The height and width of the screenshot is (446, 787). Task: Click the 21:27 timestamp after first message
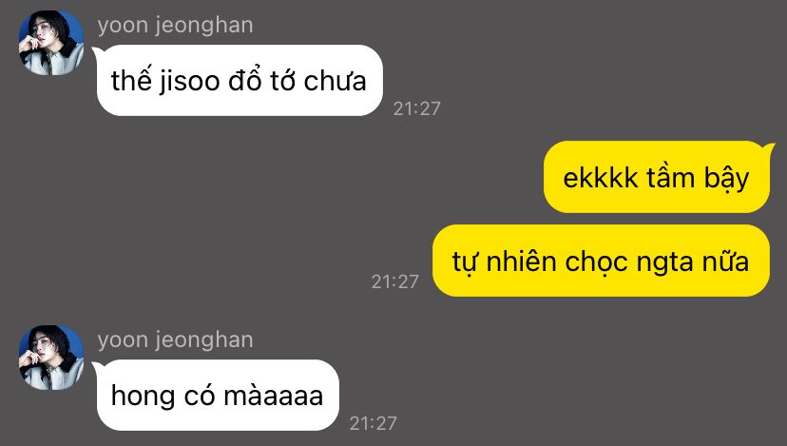point(416,108)
